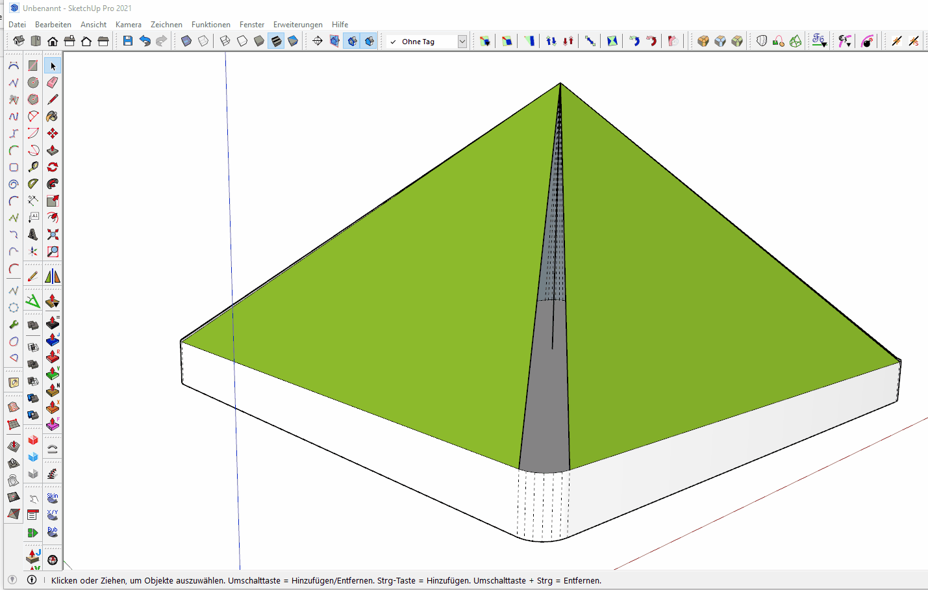Screen dimensions: 928x590
Task: Open the Kamera menu
Action: pyautogui.click(x=128, y=25)
